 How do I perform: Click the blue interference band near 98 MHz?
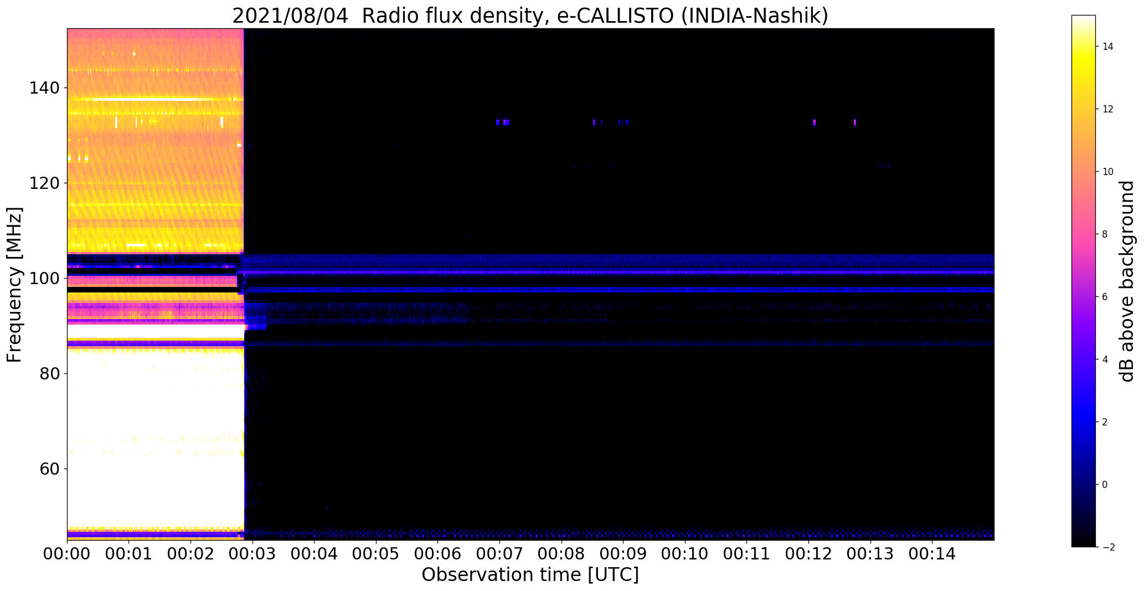[x=619, y=290]
